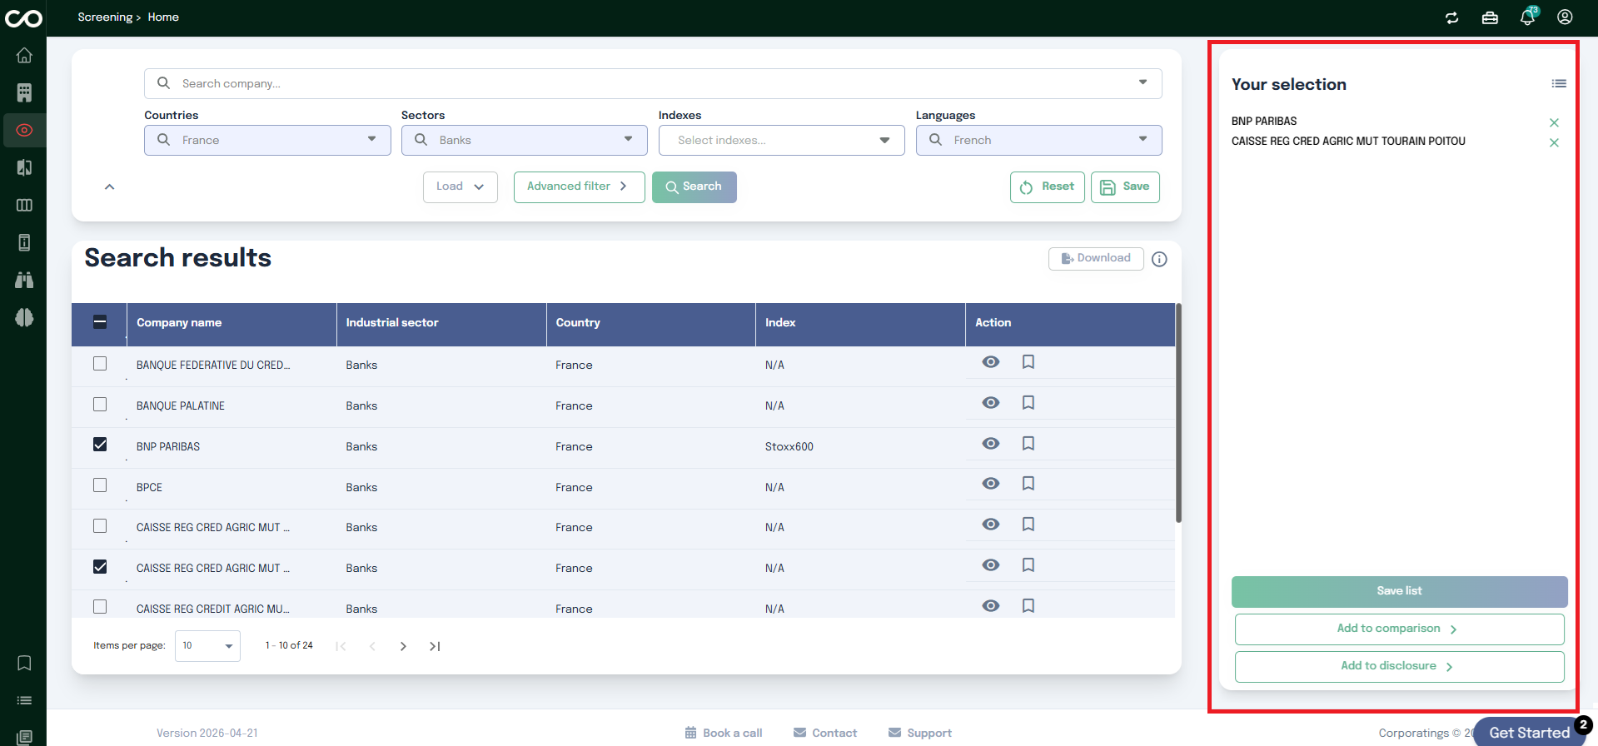The image size is (1598, 746).
Task: Remove CAISSE REG CRED AGRIC MUT TOURAIN POITOU from selection
Action: [x=1554, y=142]
